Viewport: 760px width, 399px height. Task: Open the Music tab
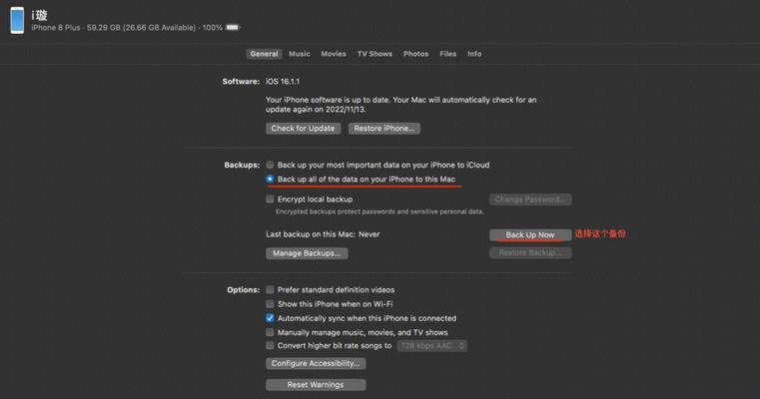pyautogui.click(x=300, y=54)
